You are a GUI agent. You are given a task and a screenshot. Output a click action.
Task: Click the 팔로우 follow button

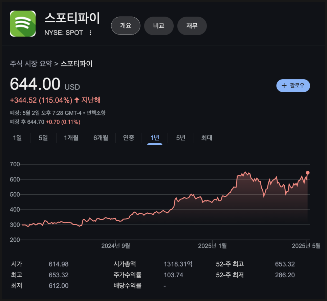click(293, 86)
